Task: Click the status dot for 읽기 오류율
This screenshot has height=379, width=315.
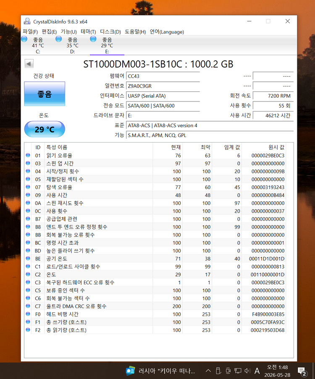Action: click(28, 155)
